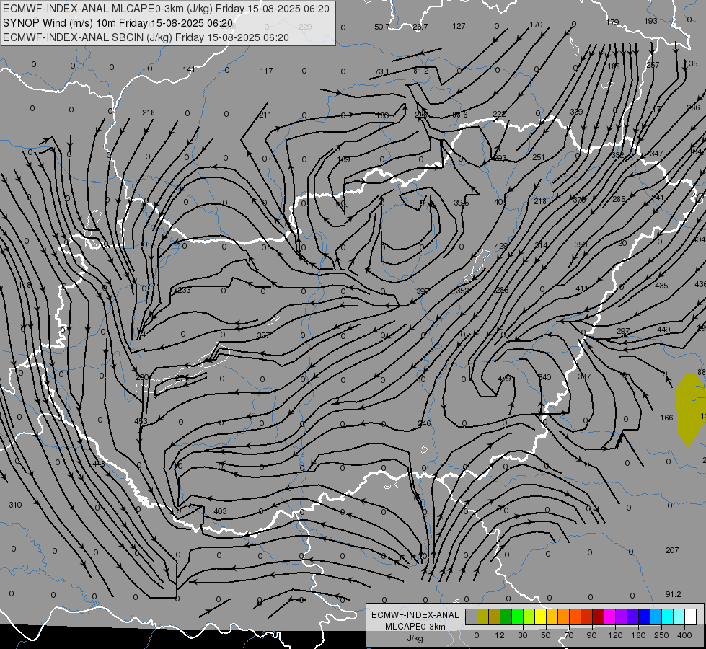Click the legend scale label 30
The image size is (706, 649).
pos(522,635)
